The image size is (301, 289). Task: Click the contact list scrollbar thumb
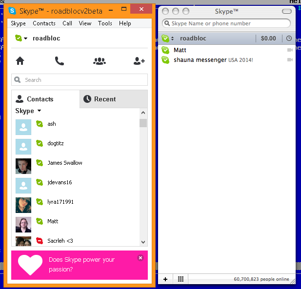[x=143, y=123]
